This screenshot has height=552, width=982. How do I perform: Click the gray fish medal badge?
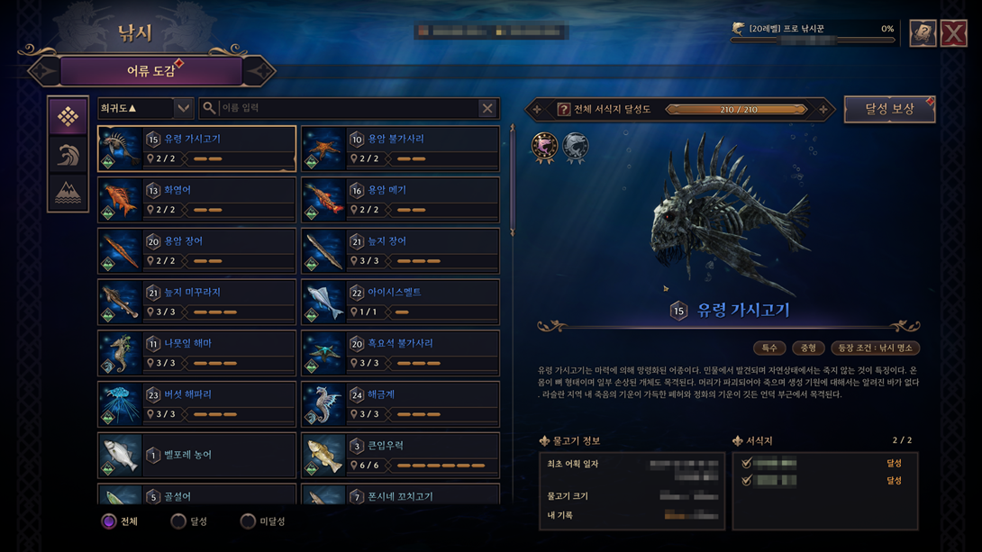[x=575, y=147]
